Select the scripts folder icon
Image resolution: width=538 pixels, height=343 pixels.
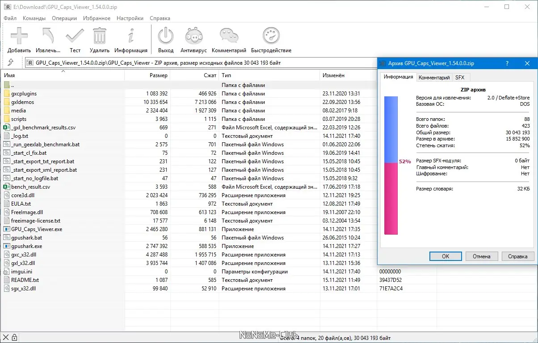(x=7, y=119)
